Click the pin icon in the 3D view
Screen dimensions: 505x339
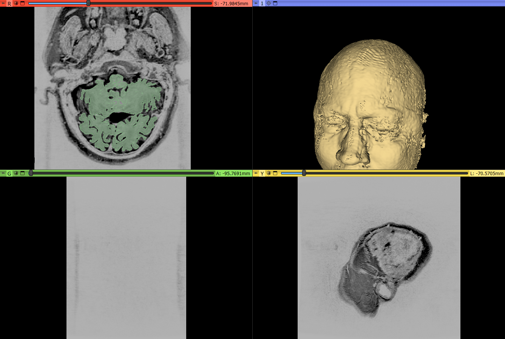point(256,3)
